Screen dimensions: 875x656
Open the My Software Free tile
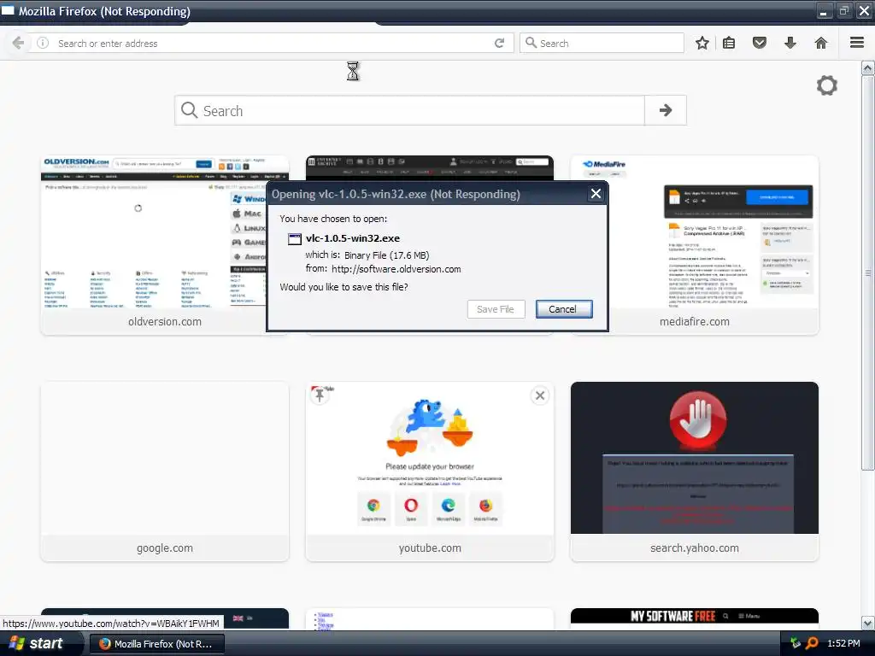[x=694, y=618]
